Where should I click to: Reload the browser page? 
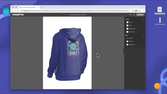(x=18, y=11)
